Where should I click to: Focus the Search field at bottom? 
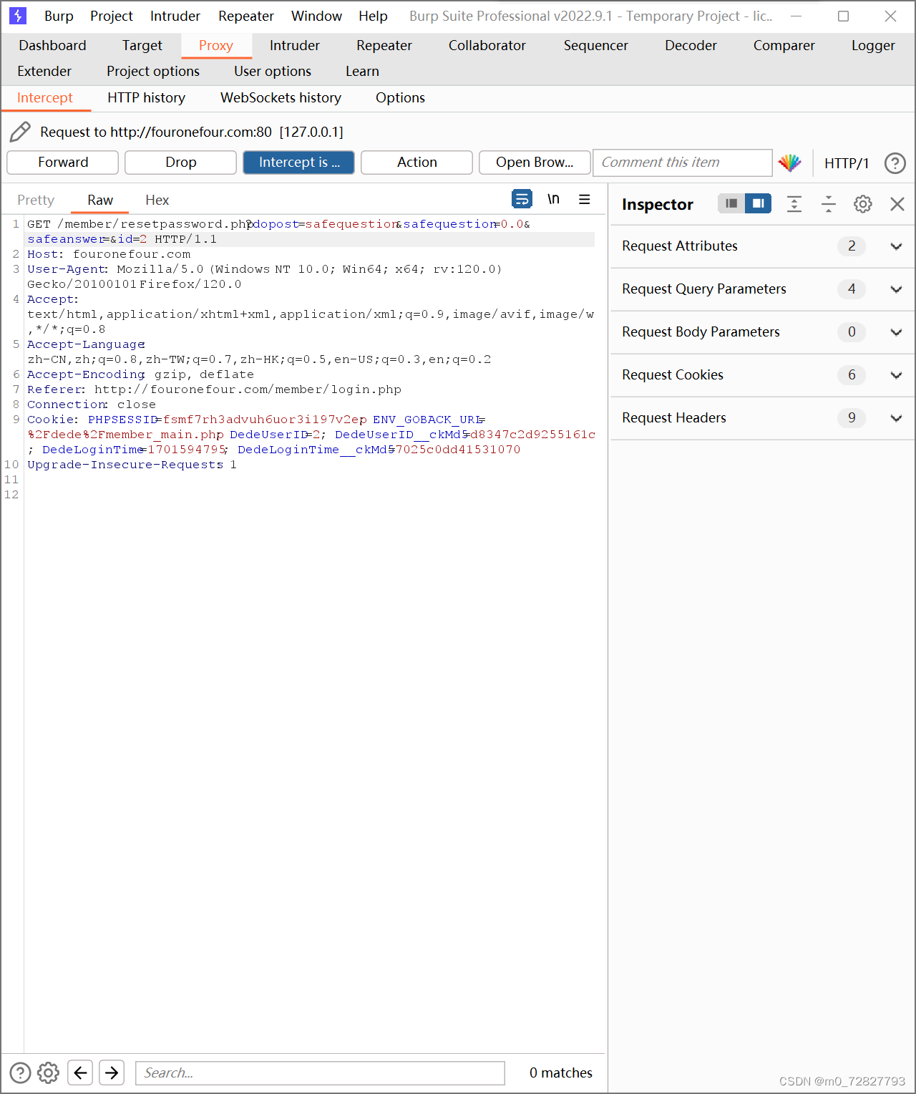coord(320,1073)
